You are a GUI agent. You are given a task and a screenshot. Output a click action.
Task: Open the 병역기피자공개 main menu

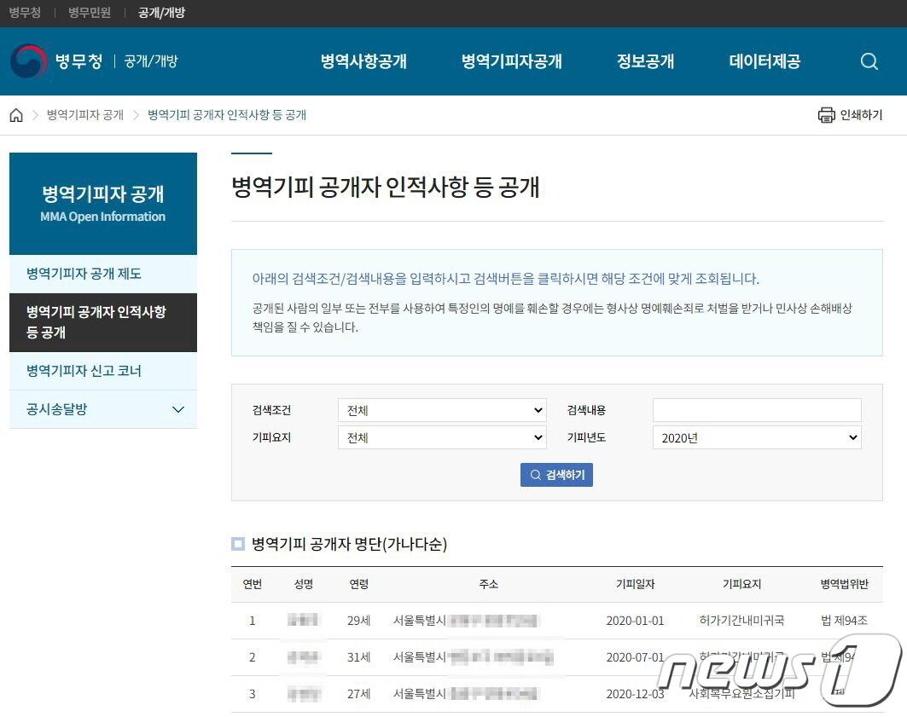click(x=512, y=61)
